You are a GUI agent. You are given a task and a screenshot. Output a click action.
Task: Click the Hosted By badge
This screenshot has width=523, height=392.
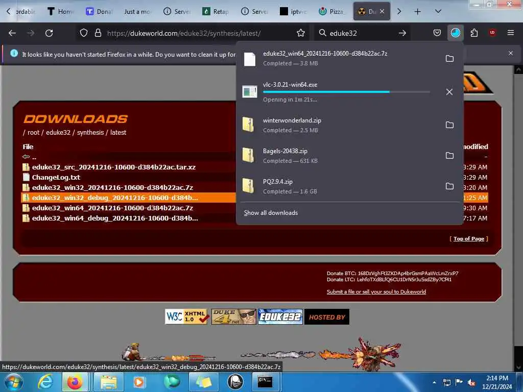pos(327,316)
